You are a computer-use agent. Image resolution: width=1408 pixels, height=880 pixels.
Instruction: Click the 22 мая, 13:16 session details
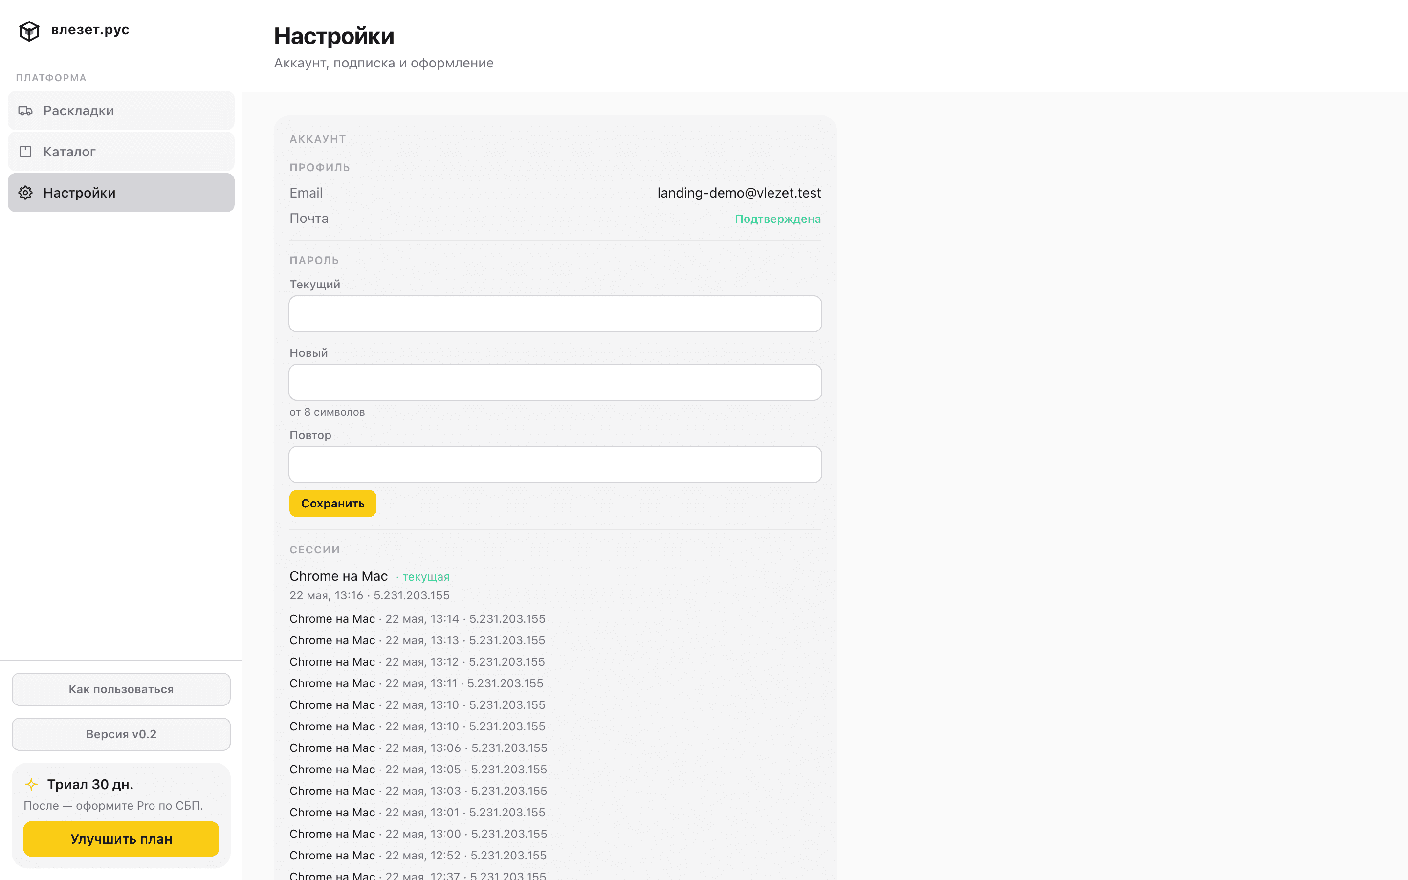click(370, 595)
